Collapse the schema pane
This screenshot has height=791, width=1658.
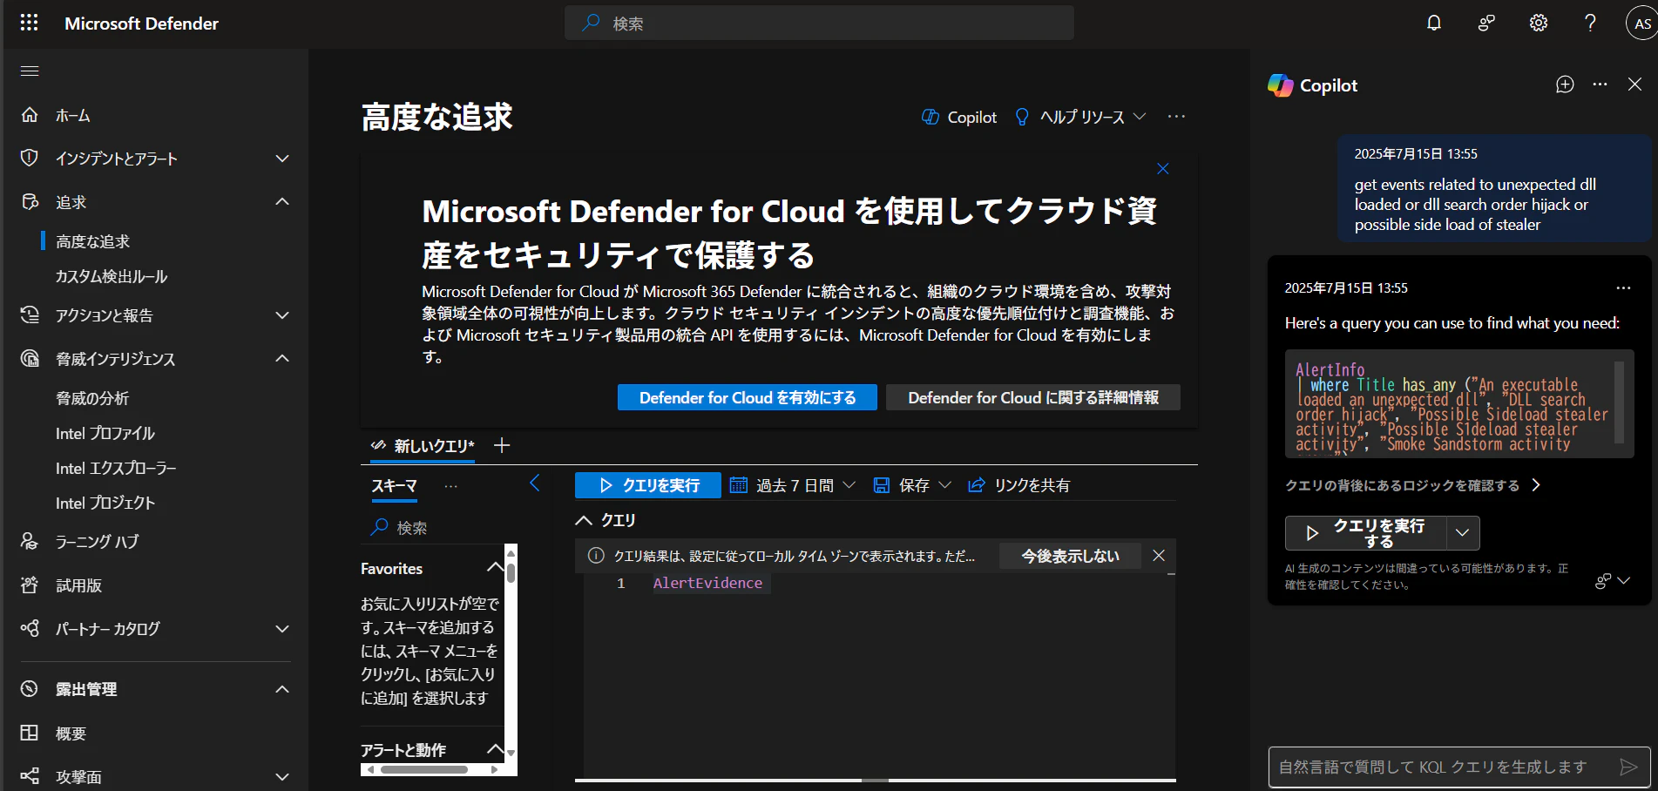535,483
